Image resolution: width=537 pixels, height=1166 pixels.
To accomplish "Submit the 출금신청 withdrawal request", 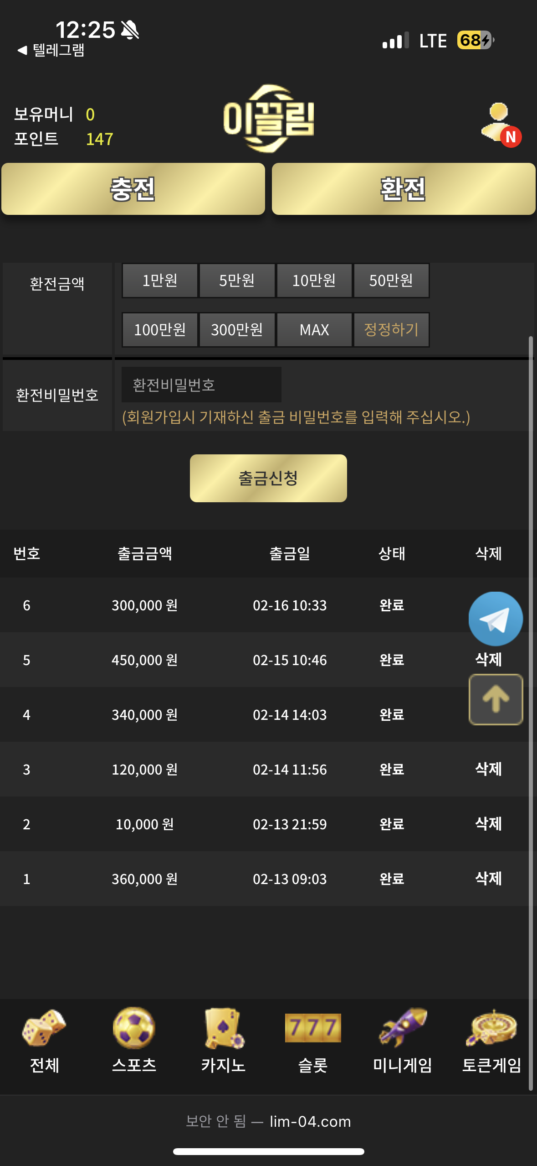I will coord(268,478).
